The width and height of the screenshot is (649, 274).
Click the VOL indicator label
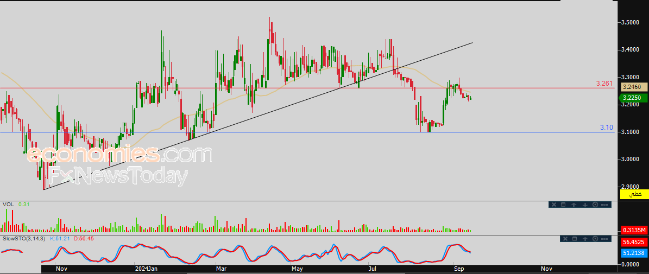(8, 204)
